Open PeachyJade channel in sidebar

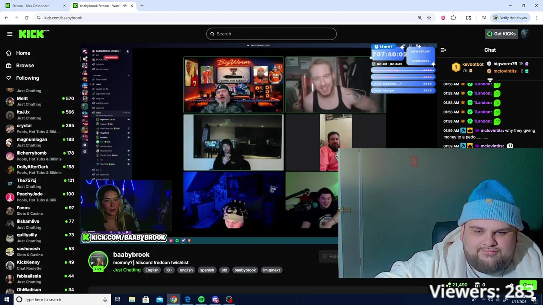coord(40,197)
